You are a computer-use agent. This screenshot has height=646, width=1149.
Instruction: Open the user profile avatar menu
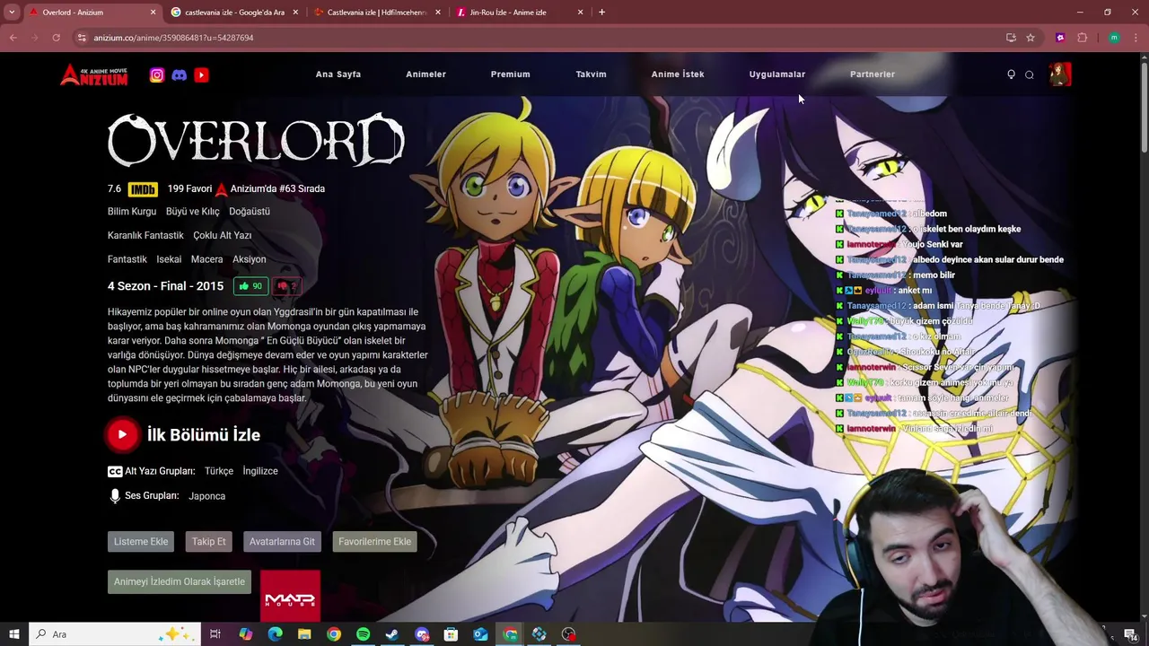click(1059, 74)
